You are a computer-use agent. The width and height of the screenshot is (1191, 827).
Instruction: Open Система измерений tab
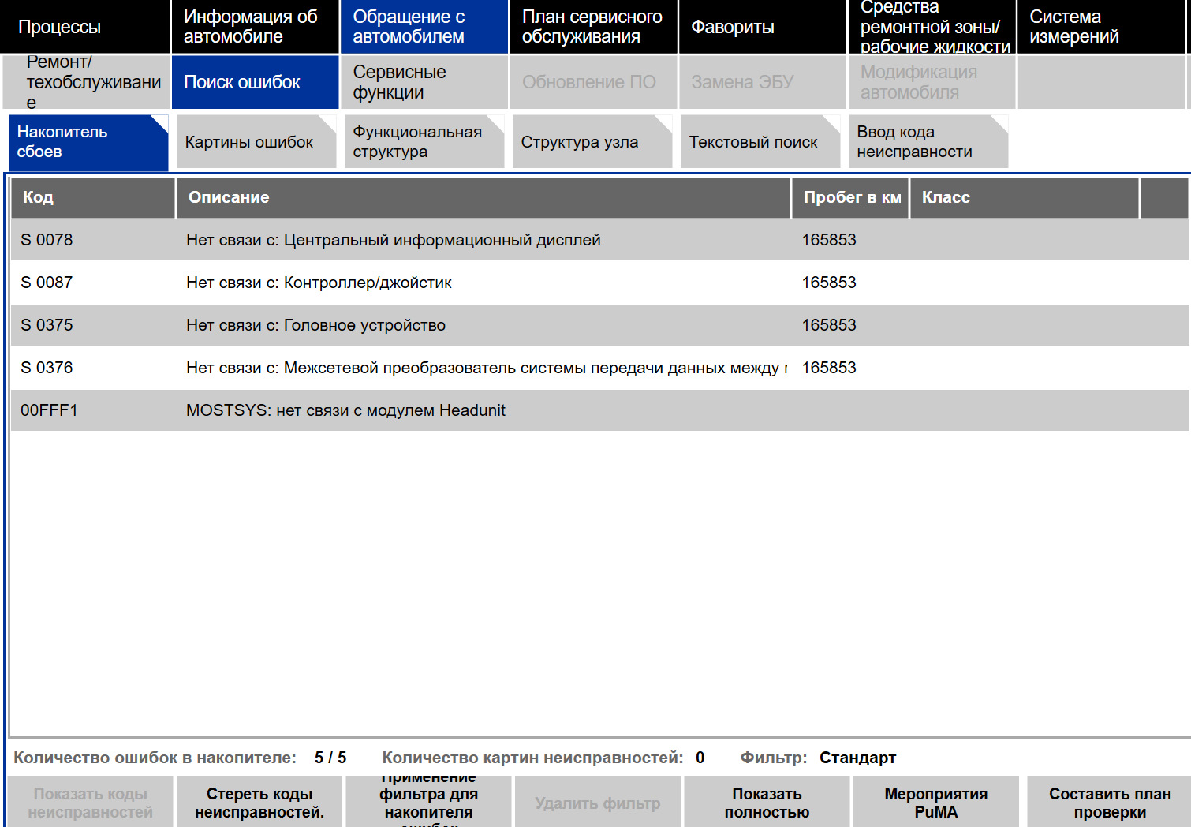pos(1101,27)
